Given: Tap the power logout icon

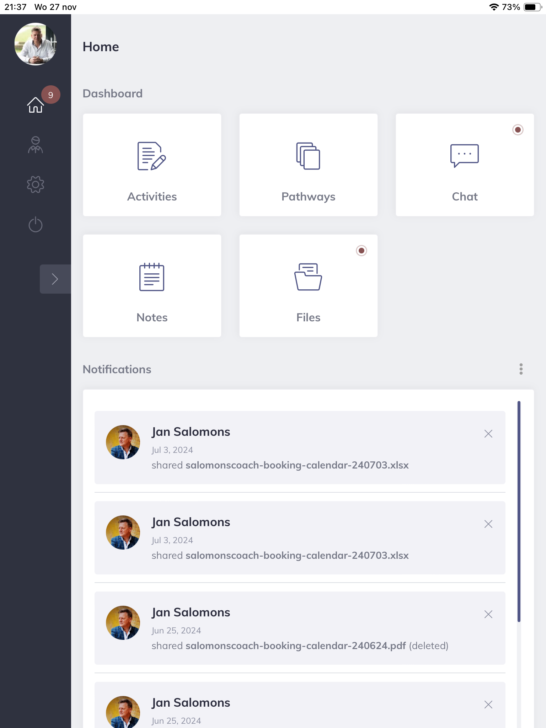Looking at the screenshot, I should point(35,224).
